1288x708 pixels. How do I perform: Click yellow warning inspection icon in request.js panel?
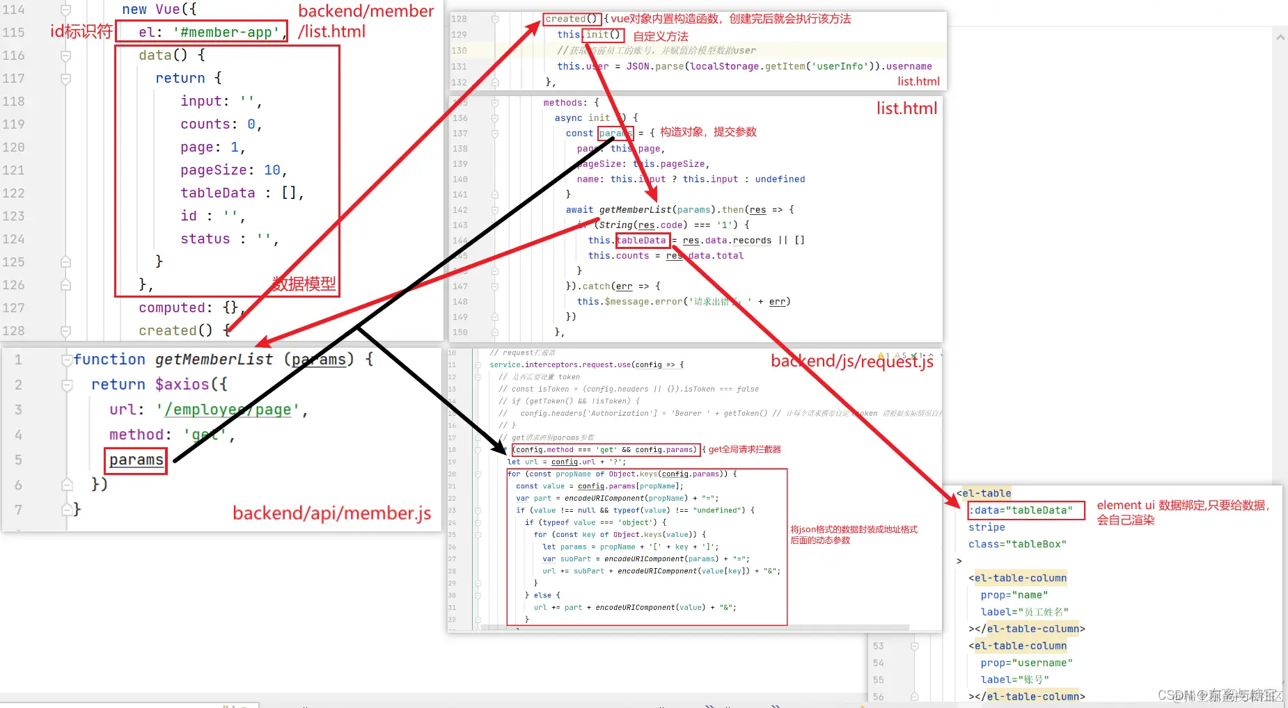tap(881, 355)
